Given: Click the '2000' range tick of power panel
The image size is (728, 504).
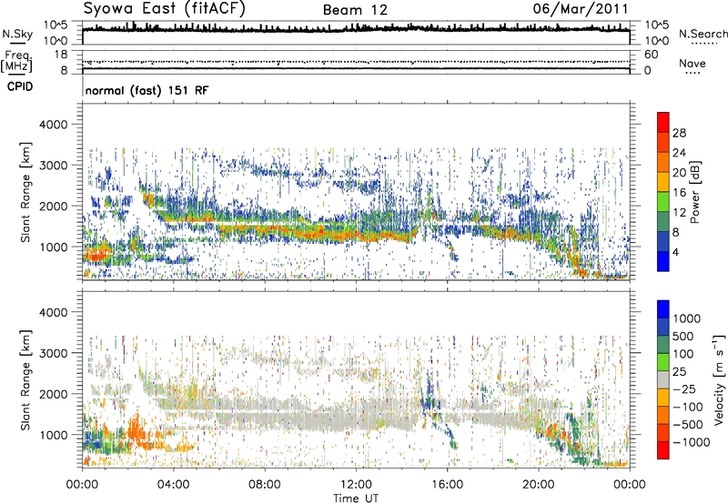Looking at the screenshot, I should point(54,206).
